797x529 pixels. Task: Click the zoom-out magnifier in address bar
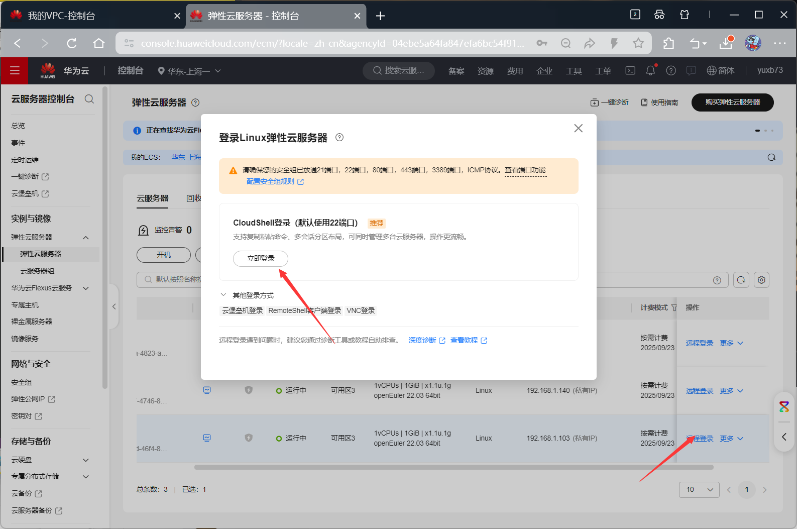tap(566, 44)
